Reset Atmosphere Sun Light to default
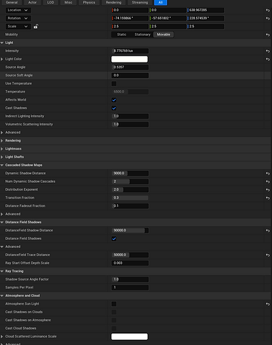Viewport: 272px width, 345px height. tap(267, 304)
